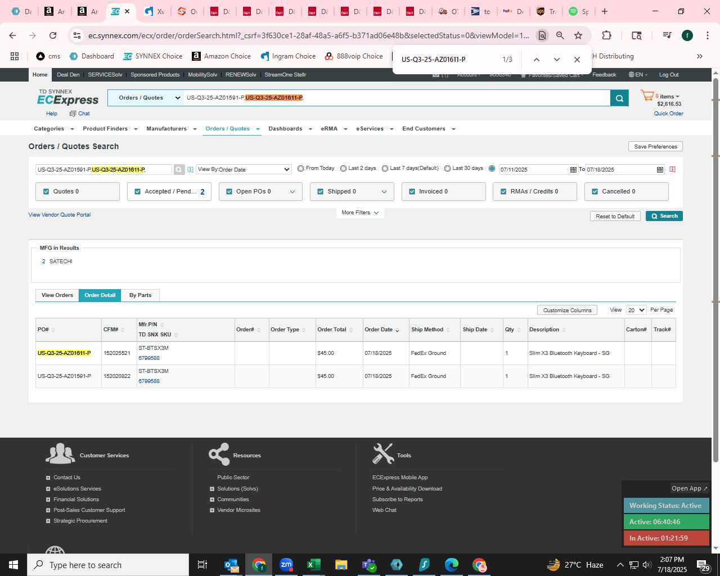Open Chrome apps grid in bookmarks bar
The height and width of the screenshot is (576, 720).
tap(15, 56)
